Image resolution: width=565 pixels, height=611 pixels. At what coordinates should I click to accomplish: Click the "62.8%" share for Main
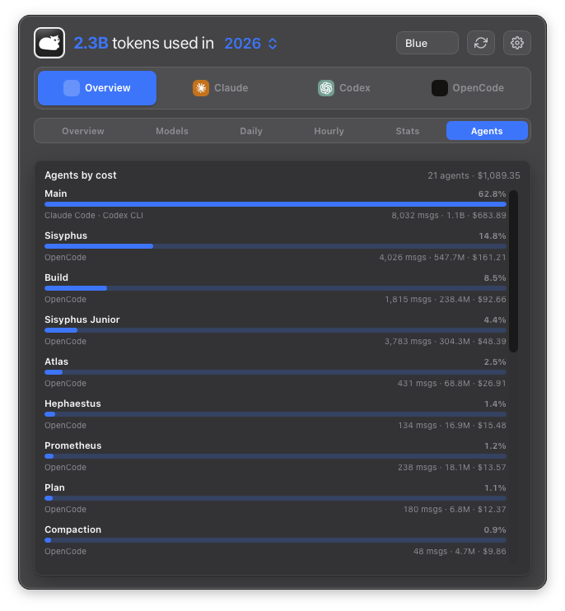tap(493, 194)
